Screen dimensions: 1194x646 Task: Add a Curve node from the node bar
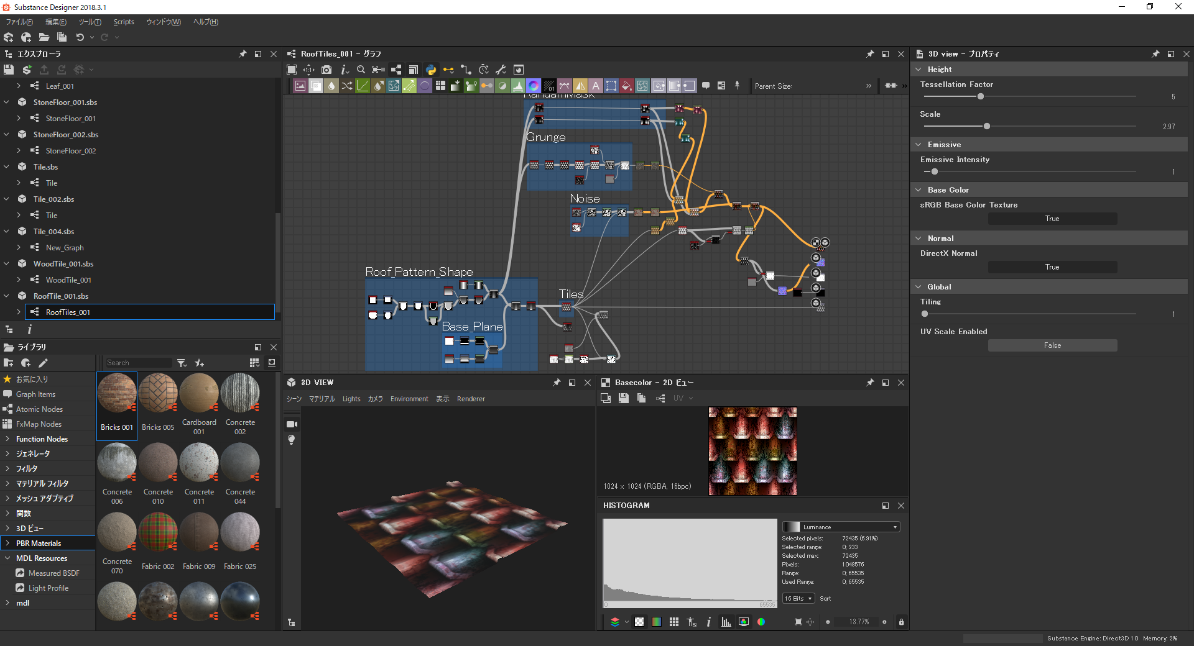[x=363, y=86]
